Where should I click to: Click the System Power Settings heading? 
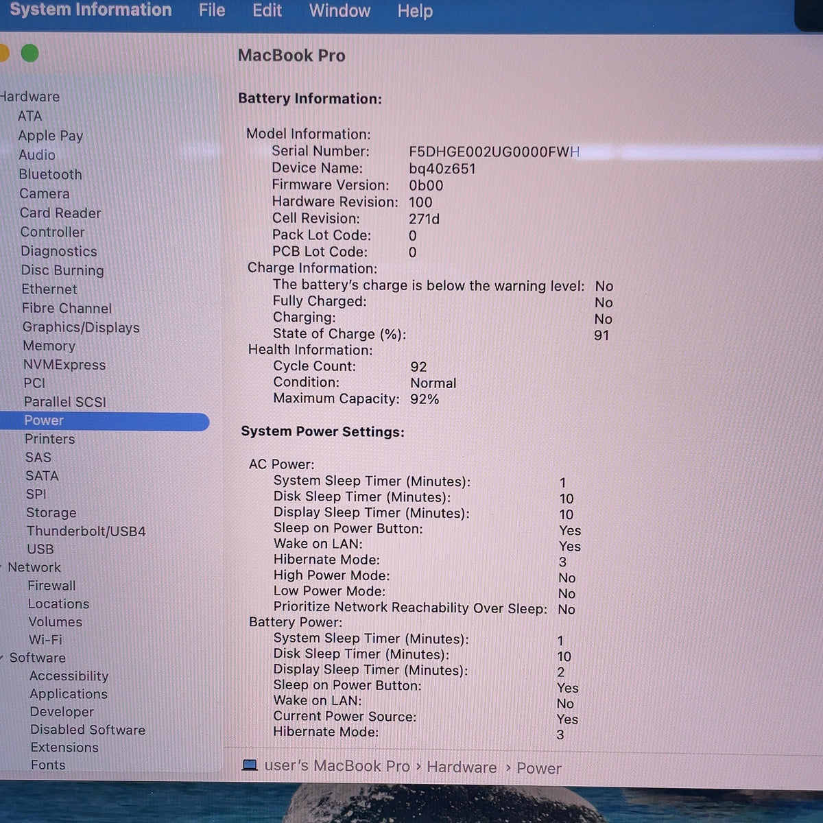pyautogui.click(x=322, y=432)
